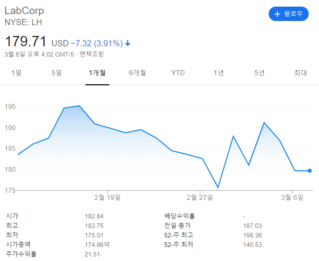The width and height of the screenshot is (319, 261).
Task: Click the blue down arrow icon
Action: point(128,43)
